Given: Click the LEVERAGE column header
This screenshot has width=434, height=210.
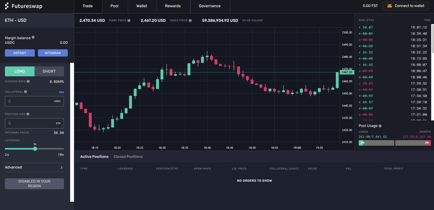Looking at the screenshot, I should pos(125,168).
